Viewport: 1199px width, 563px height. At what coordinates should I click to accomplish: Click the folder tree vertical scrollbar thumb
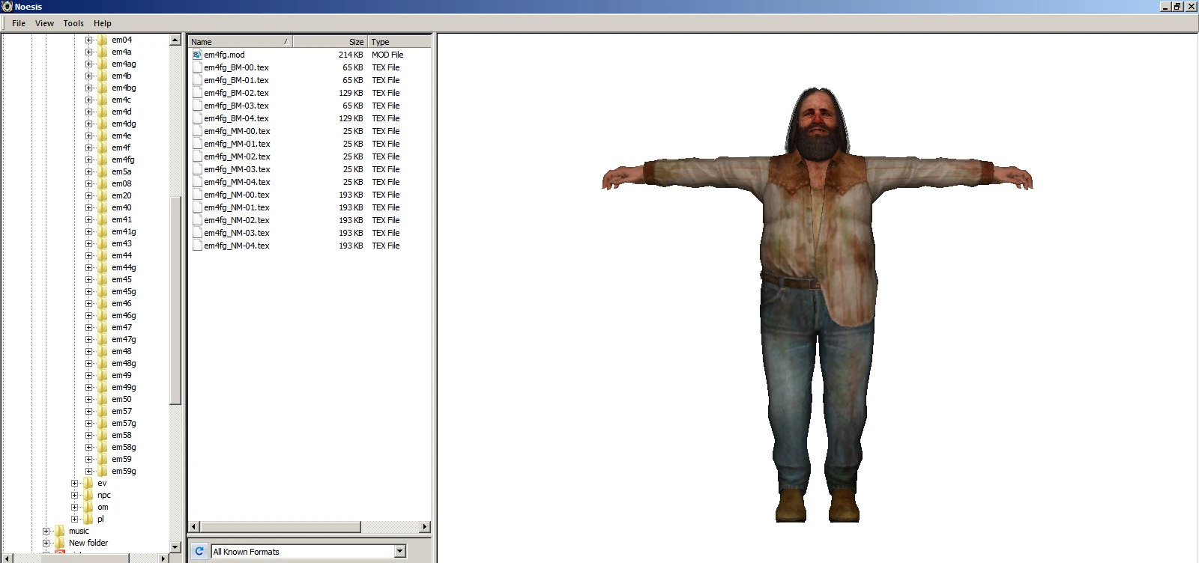175,299
